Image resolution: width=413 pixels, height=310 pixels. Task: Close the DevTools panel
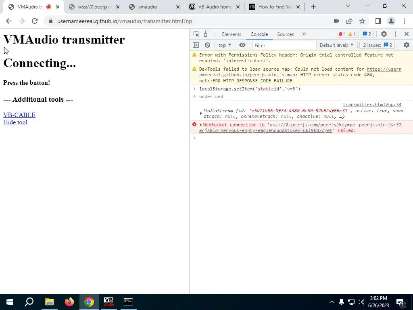point(407,34)
